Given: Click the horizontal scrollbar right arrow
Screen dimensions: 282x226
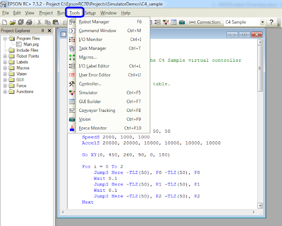Looking at the screenshot, I should click(x=254, y=212).
